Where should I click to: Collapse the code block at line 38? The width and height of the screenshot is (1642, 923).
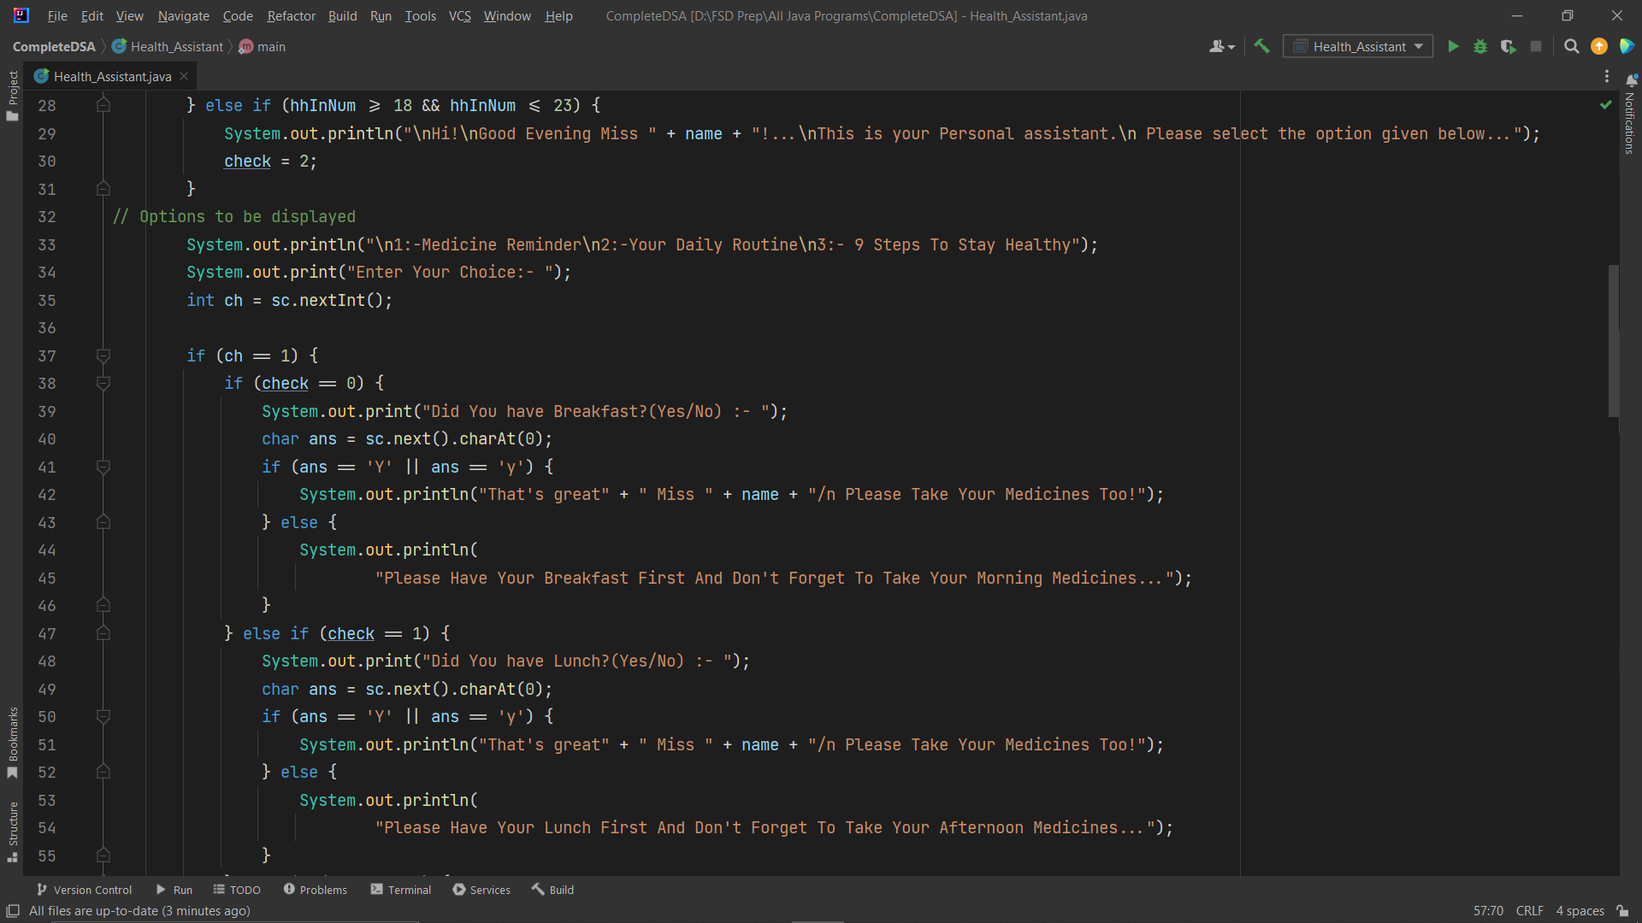103,384
